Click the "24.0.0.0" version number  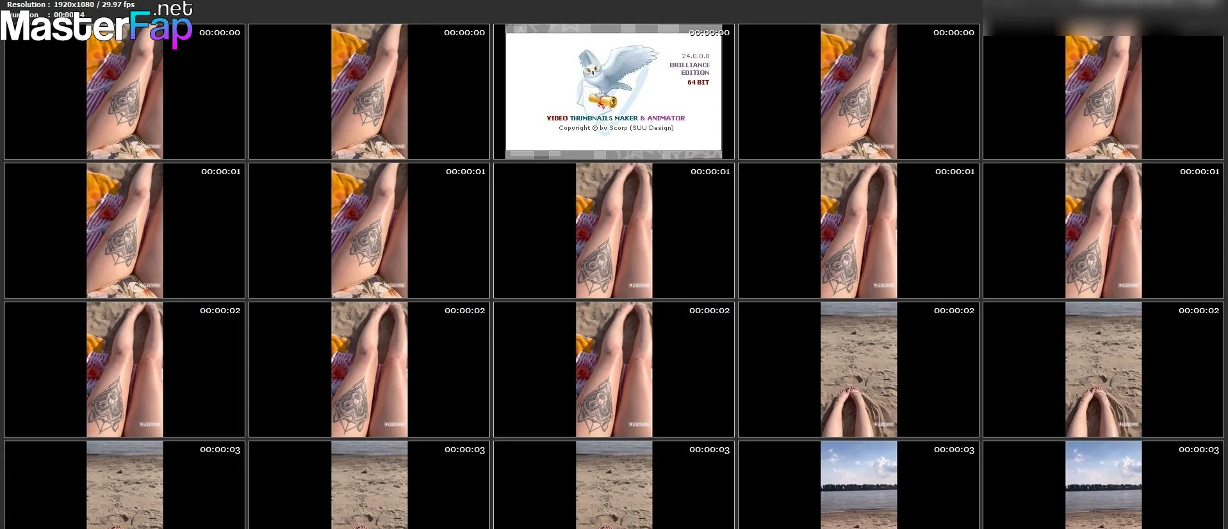695,56
